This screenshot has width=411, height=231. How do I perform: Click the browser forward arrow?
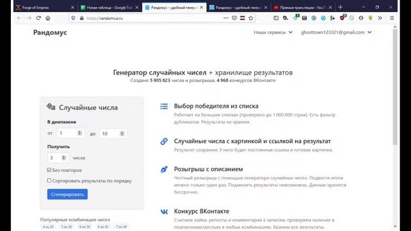point(29,18)
